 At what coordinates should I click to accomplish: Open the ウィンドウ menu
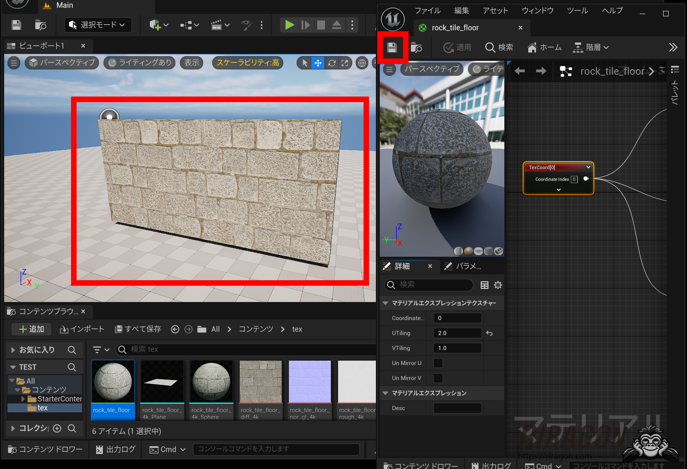point(537,11)
